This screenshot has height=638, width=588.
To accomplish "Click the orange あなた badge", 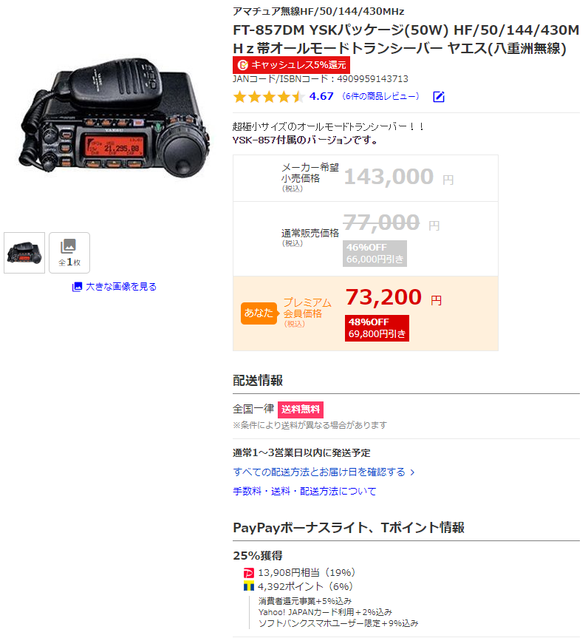I will (x=259, y=313).
